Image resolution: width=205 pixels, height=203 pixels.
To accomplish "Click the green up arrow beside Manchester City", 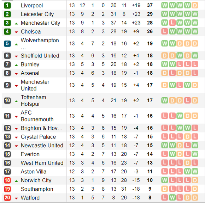I will pos(16,24).
